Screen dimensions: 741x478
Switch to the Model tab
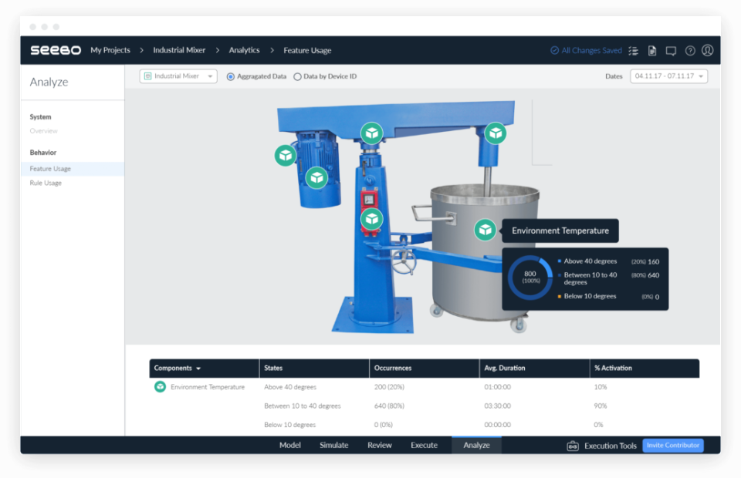coord(290,445)
